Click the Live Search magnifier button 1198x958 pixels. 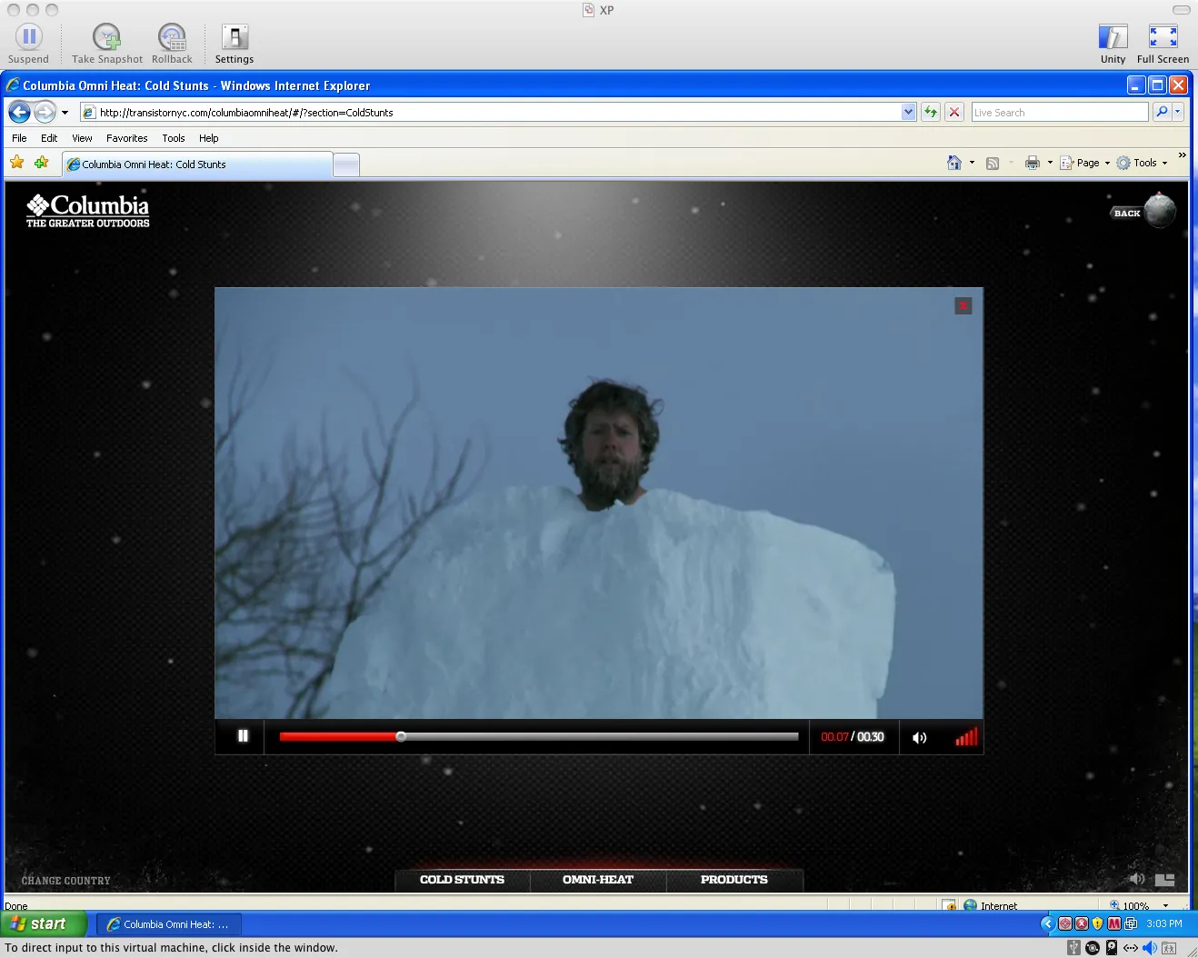(1161, 112)
